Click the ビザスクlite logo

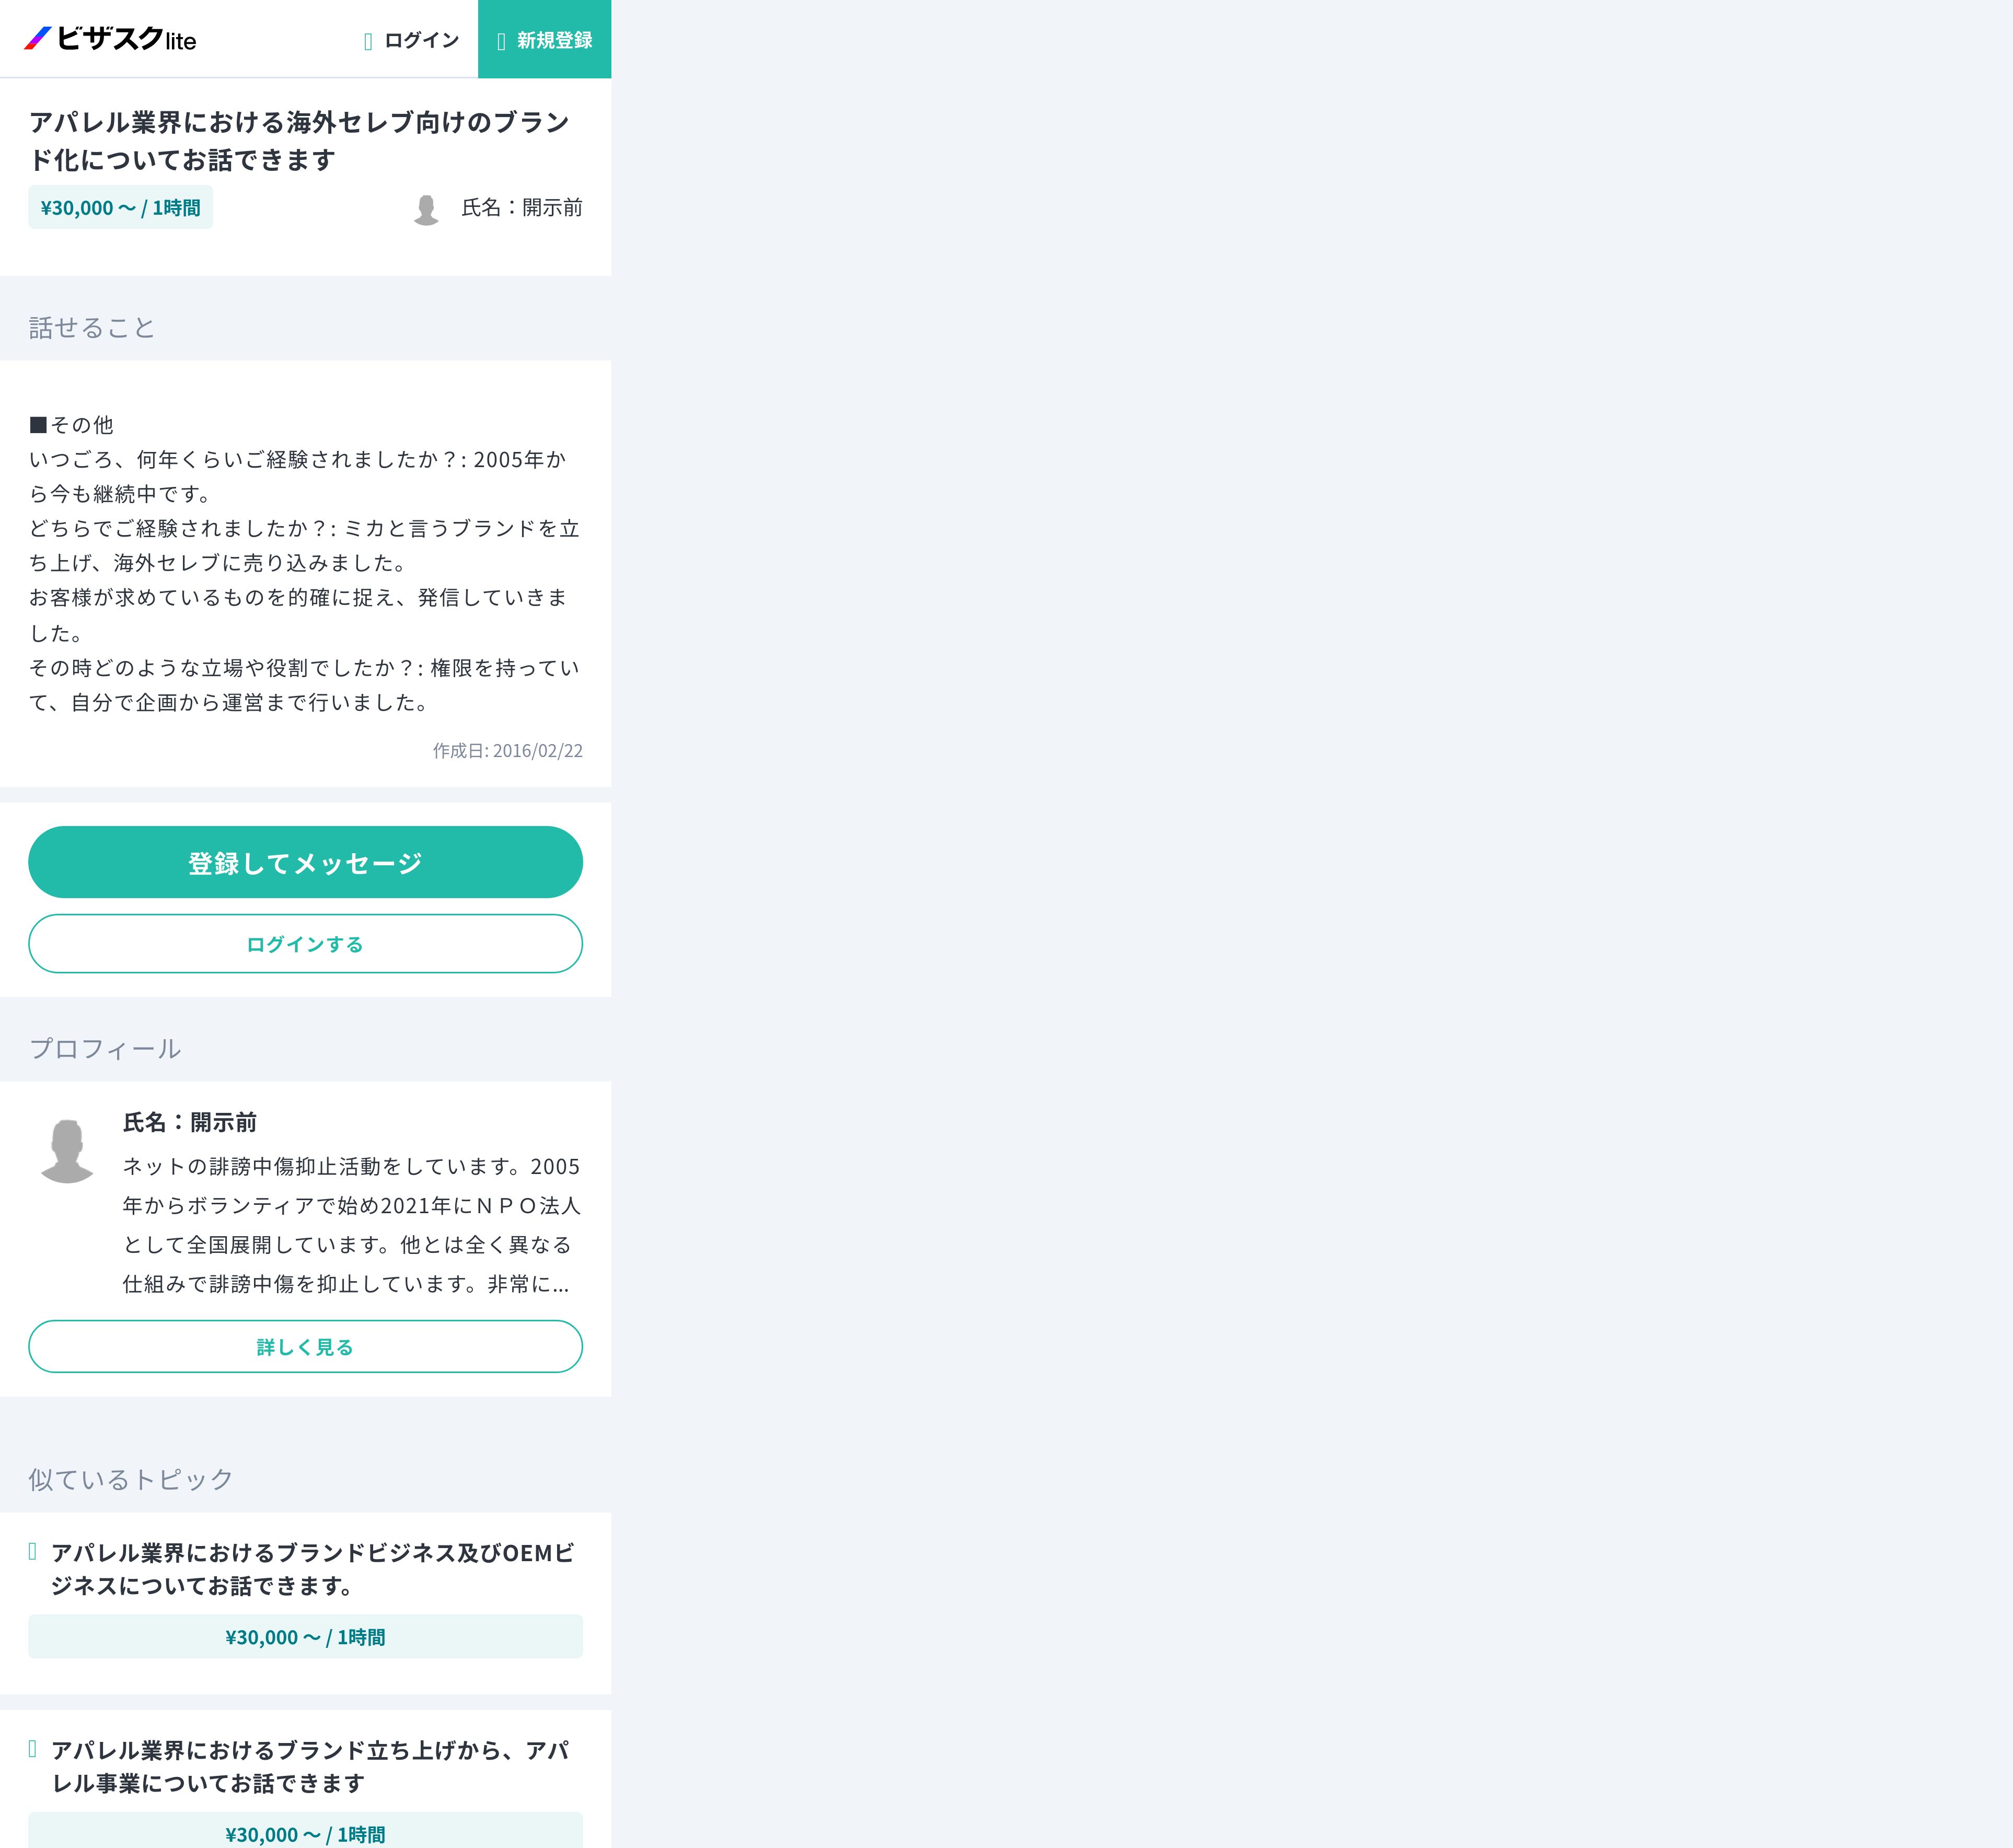110,39
